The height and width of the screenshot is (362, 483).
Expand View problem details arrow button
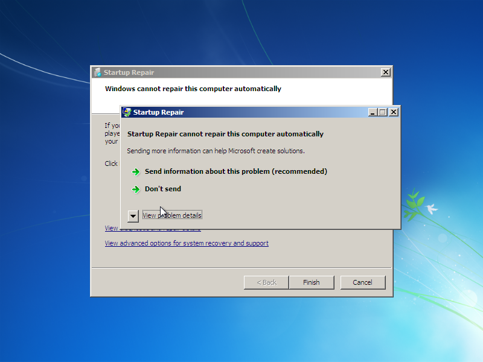pos(133,216)
